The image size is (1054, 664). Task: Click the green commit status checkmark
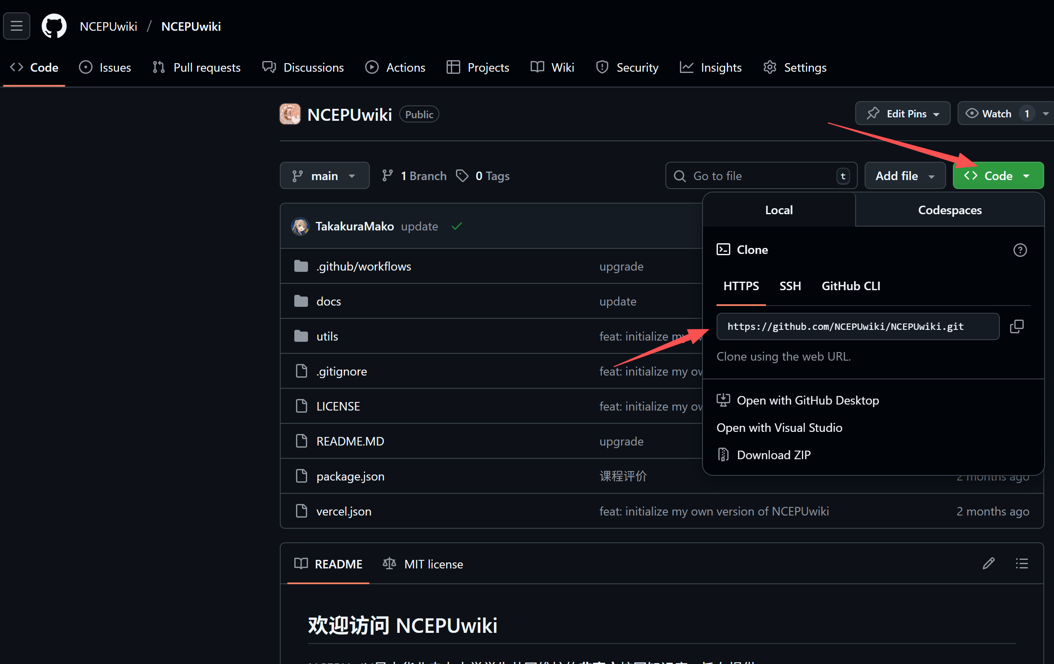pos(456,226)
